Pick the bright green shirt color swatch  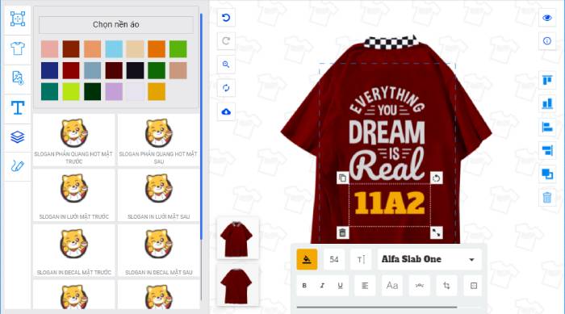click(x=178, y=49)
